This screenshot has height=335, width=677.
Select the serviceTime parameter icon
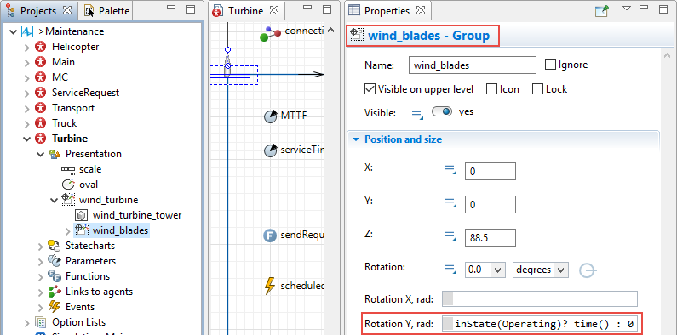pos(270,150)
